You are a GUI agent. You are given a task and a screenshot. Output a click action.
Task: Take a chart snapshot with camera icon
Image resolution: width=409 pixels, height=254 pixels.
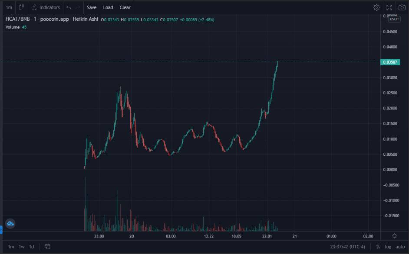(x=402, y=7)
